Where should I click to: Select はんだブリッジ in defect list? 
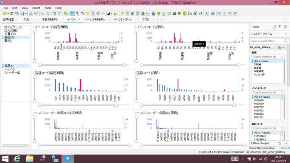point(13,27)
